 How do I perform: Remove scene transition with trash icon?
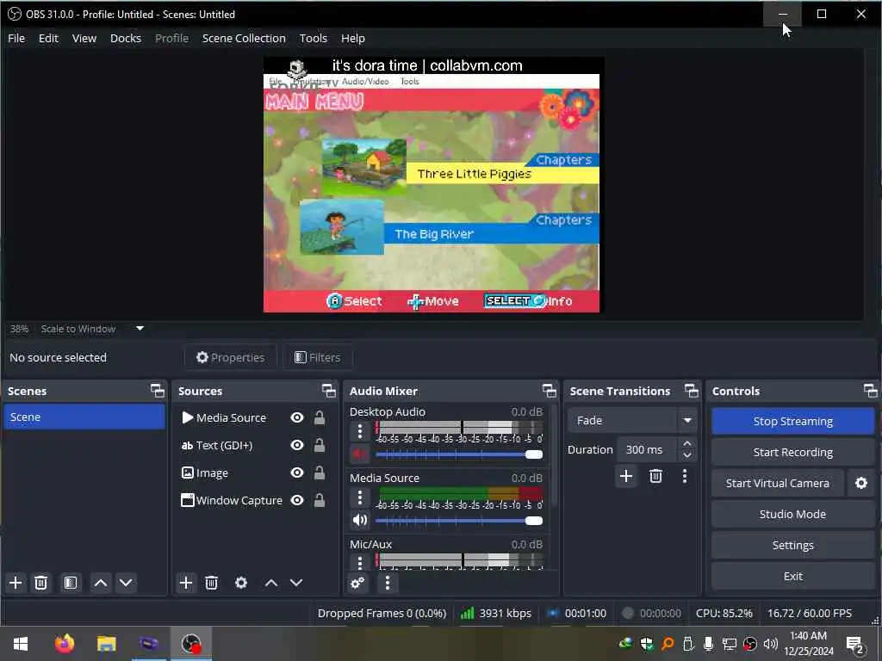tap(655, 477)
